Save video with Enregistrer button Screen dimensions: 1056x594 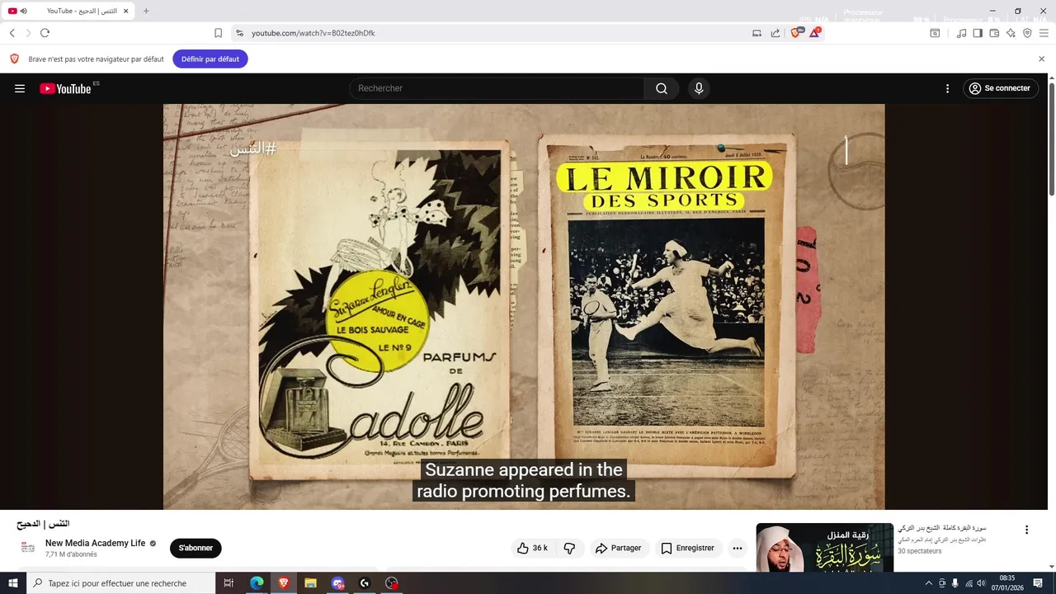pos(687,548)
